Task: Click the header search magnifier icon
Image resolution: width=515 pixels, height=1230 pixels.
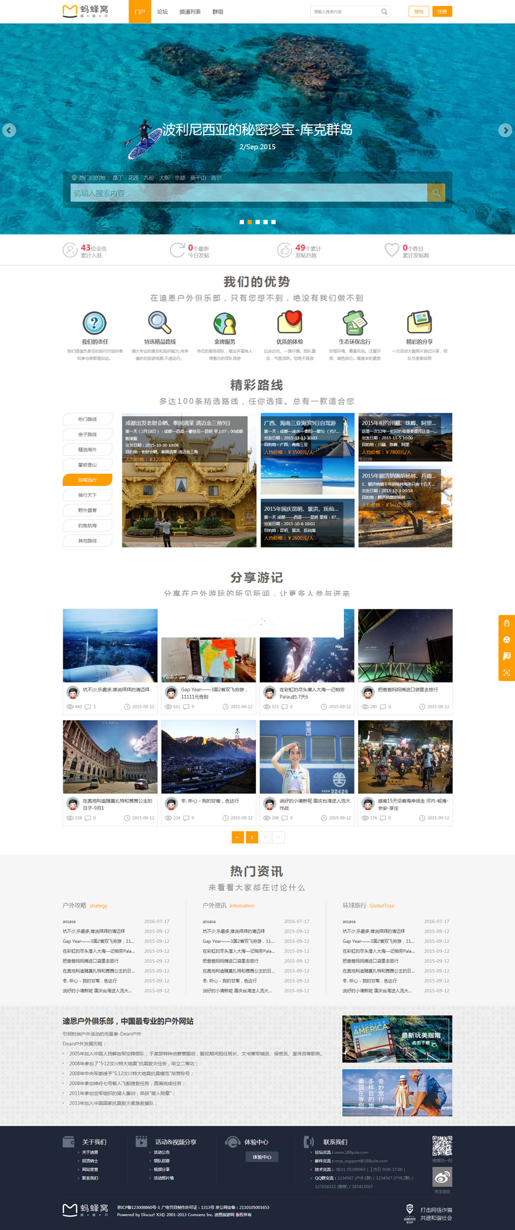Action: tap(384, 12)
